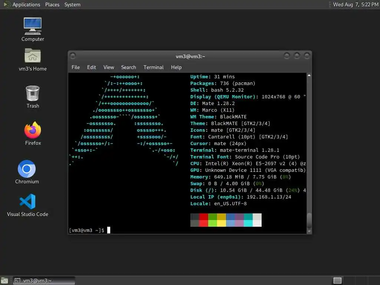Viewport: 380px width, 285px height.
Task: Open the Applications menu in top panel
Action: point(26,4)
